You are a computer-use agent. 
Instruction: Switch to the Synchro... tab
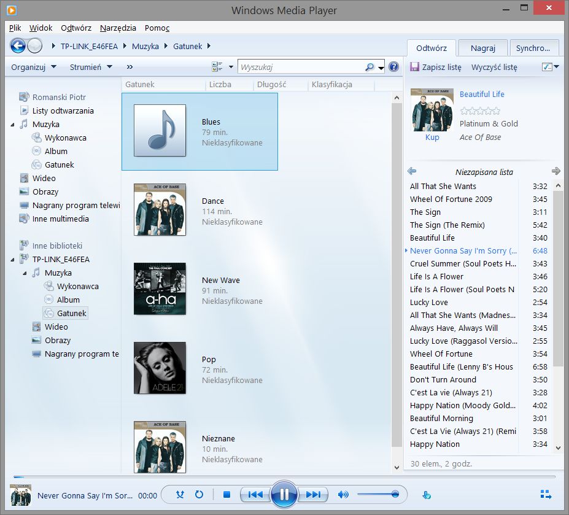[x=534, y=48]
